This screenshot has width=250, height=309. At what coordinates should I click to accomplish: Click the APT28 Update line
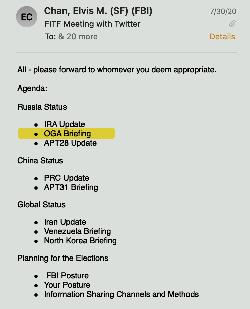click(70, 143)
